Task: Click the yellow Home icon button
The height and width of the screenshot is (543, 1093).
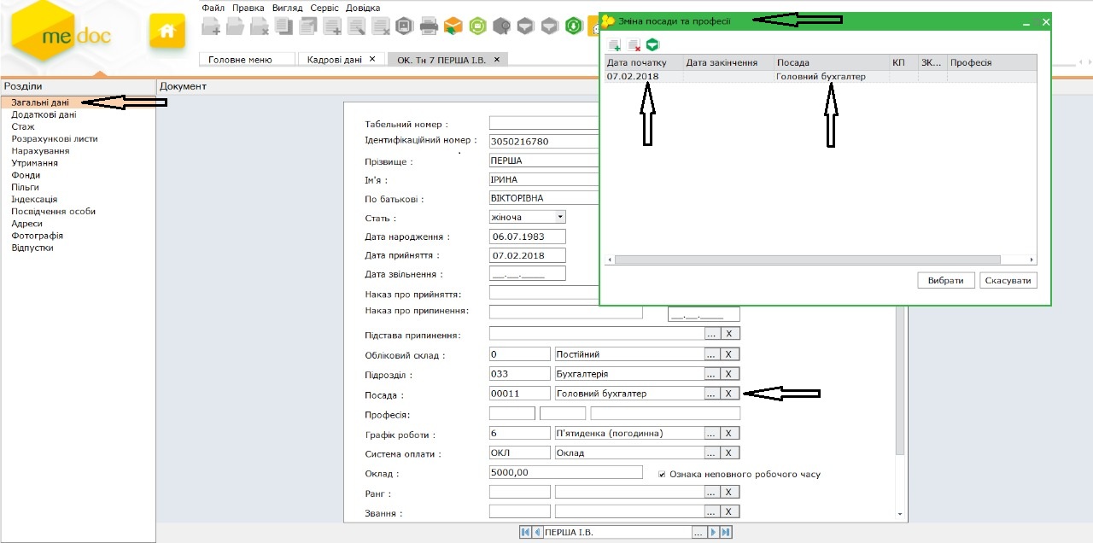Action: (x=167, y=31)
